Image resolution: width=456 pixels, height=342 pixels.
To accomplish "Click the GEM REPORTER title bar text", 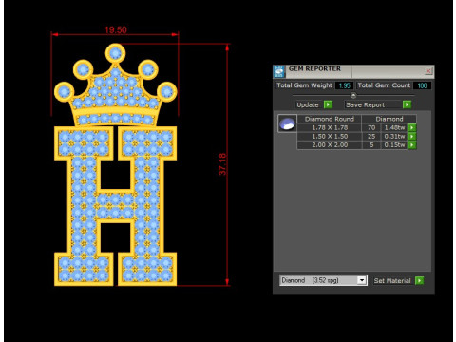I will [314, 68].
